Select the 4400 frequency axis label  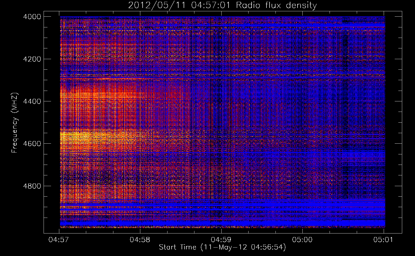[32, 101]
